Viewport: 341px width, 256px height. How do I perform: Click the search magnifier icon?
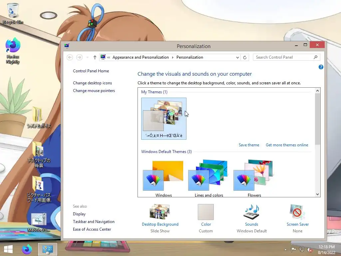point(316,57)
